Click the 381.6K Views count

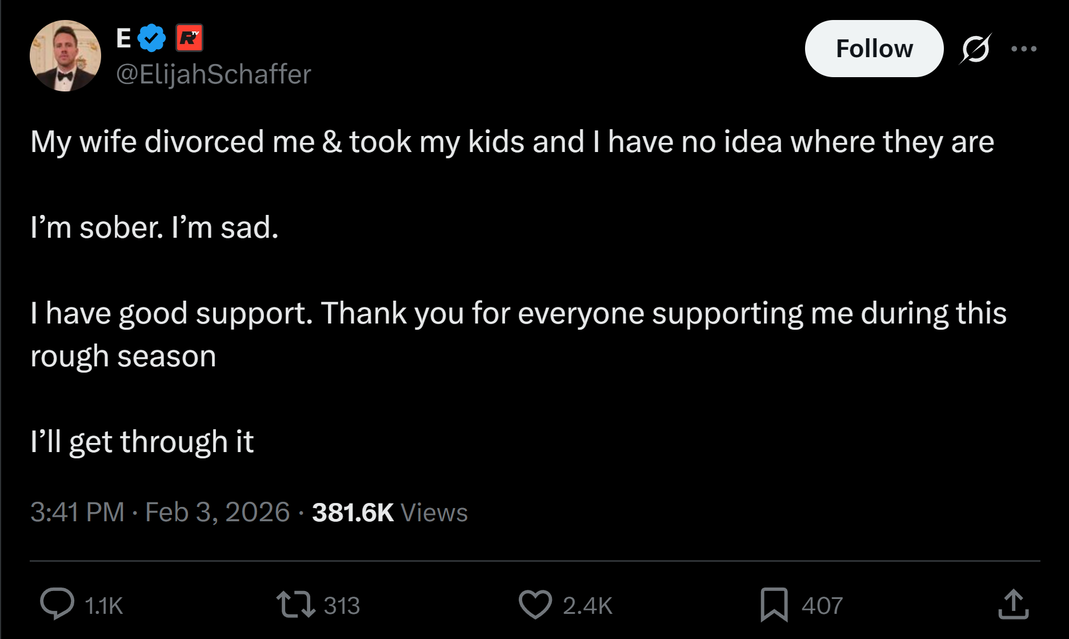(390, 512)
